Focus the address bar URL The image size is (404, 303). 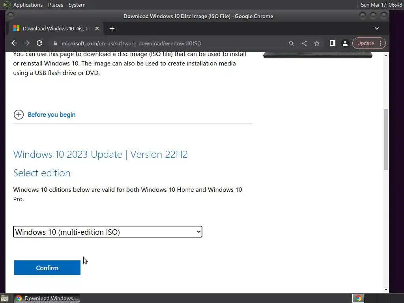131,43
